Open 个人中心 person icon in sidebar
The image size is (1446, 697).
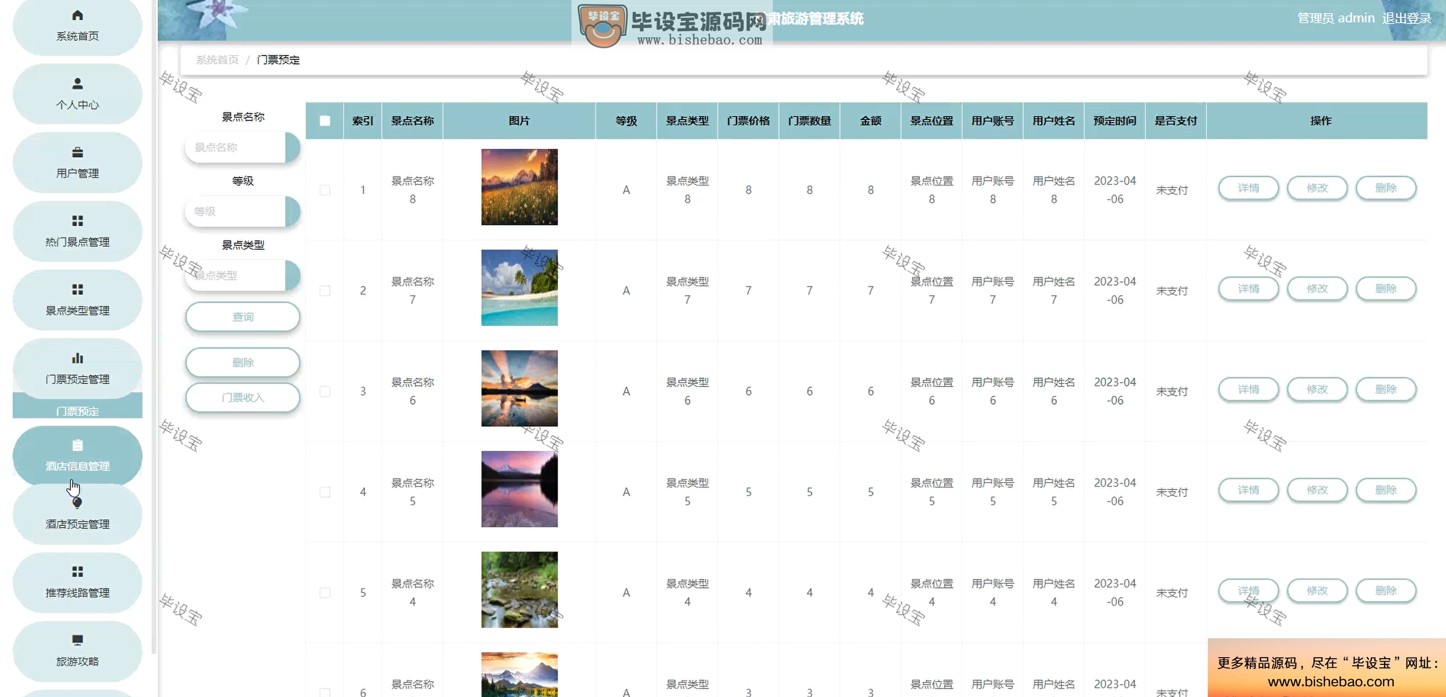pyautogui.click(x=78, y=84)
